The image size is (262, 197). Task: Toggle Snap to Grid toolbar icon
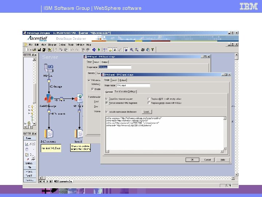[x=126, y=50]
